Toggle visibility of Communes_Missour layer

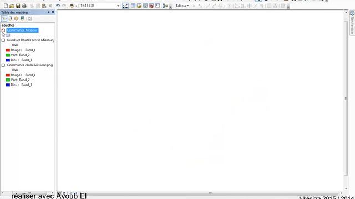click(3, 30)
